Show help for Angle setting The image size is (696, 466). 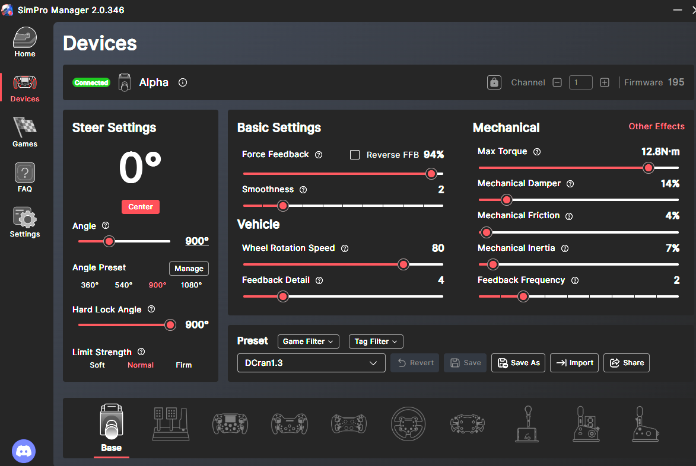pyautogui.click(x=106, y=225)
